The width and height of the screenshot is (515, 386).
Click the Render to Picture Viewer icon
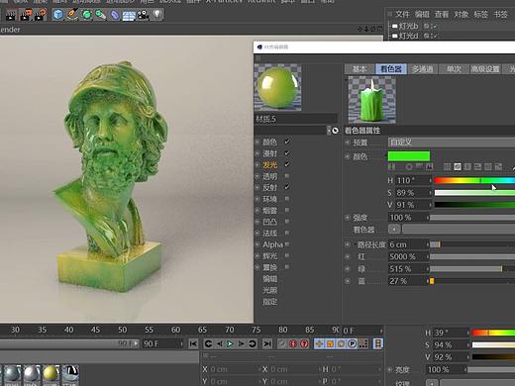(x=26, y=15)
